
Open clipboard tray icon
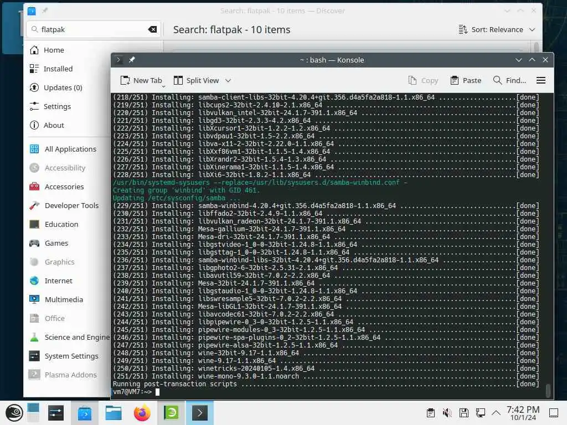[x=430, y=413]
